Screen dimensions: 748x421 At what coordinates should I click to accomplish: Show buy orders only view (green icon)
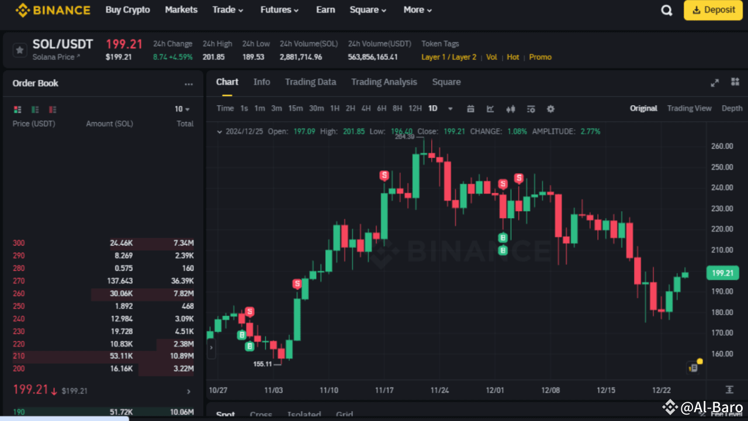point(35,109)
